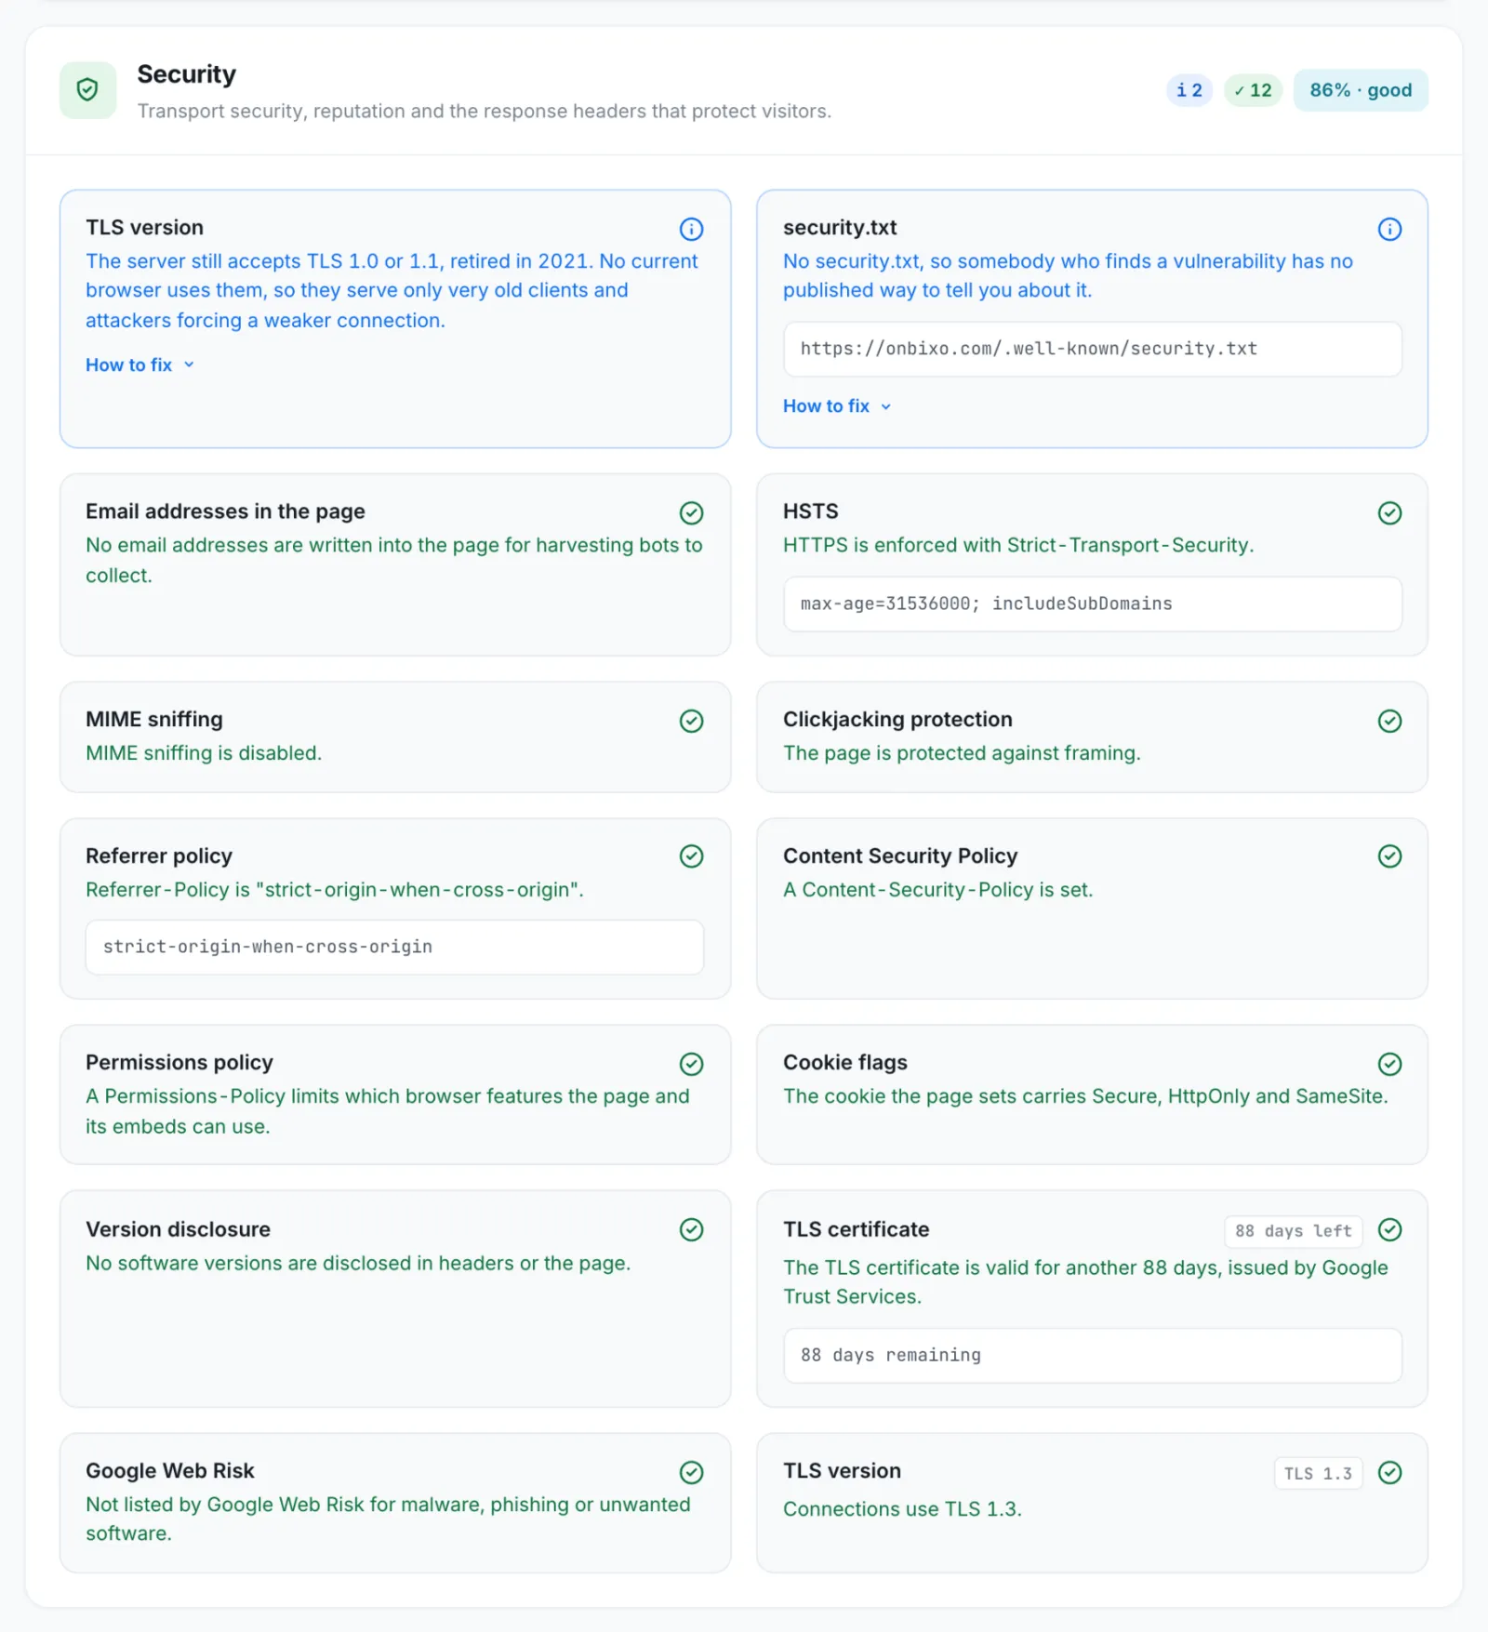Image resolution: width=1488 pixels, height=1632 pixels.
Task: Click the info icon on the security.txt card
Action: coord(1389,229)
